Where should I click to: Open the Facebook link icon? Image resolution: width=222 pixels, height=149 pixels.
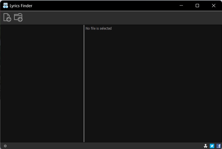tap(219, 146)
